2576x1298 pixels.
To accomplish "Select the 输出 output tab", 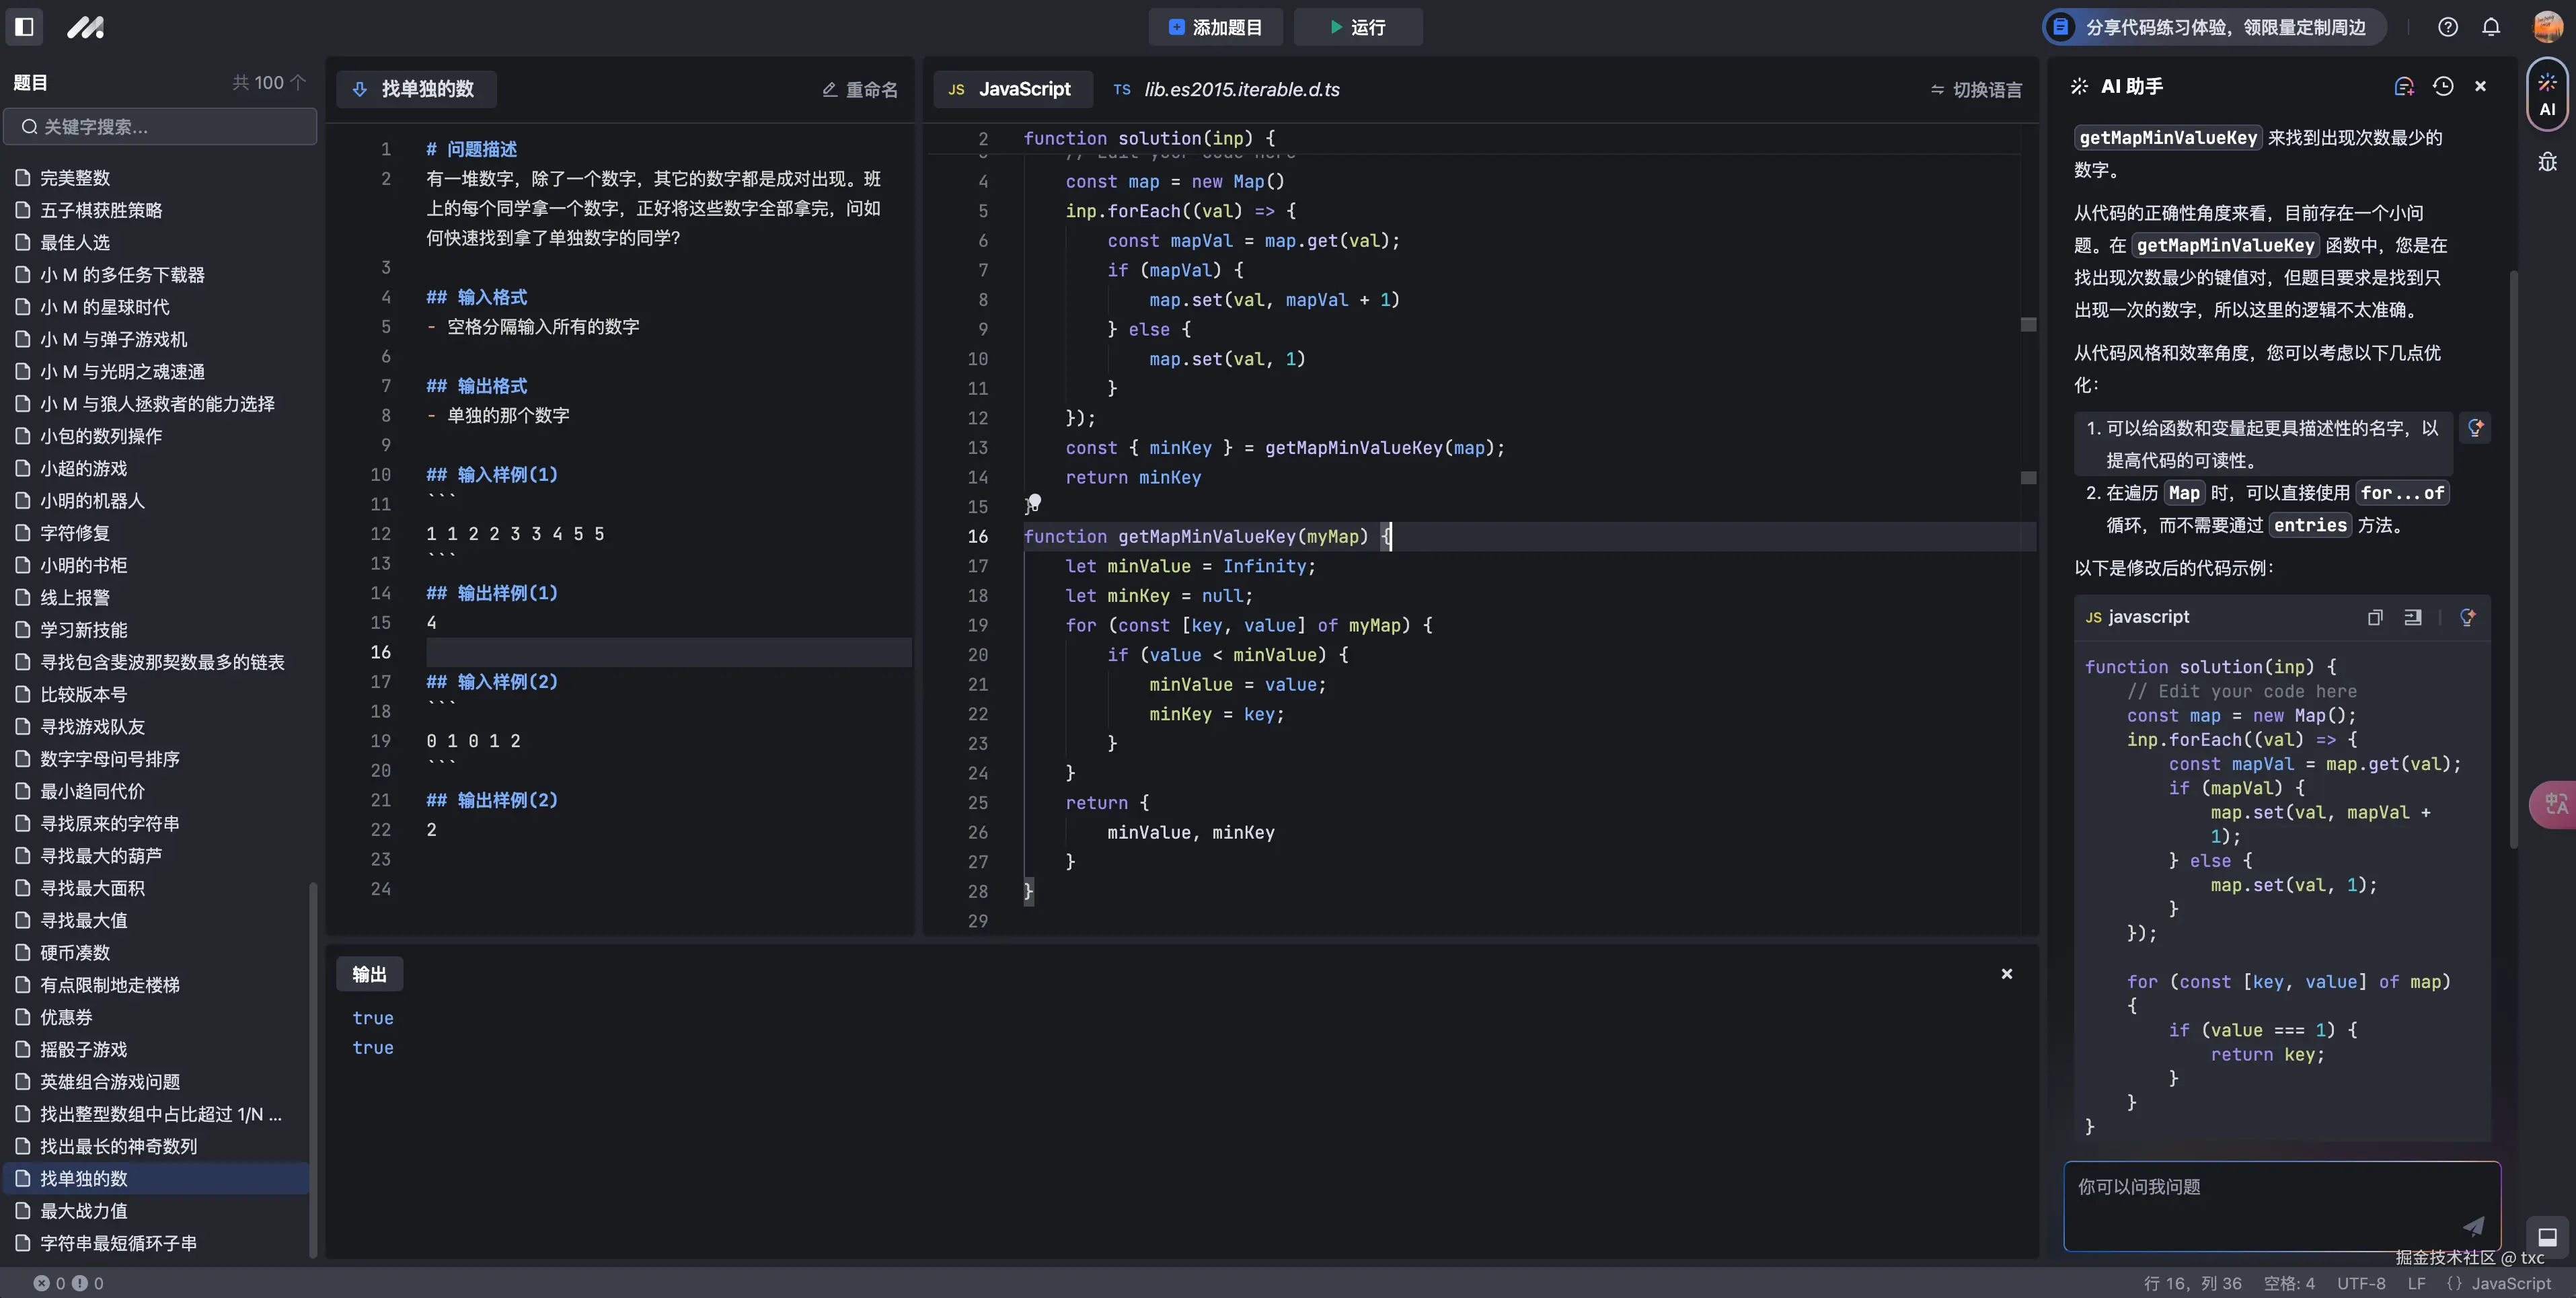I will pyautogui.click(x=369, y=974).
